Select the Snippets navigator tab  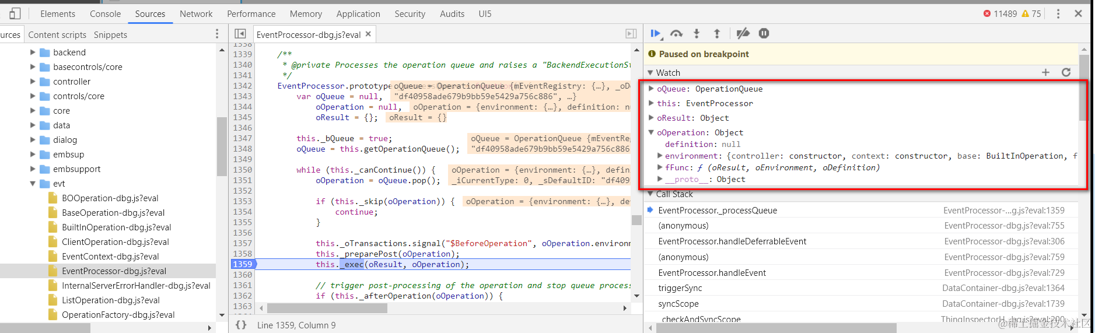[110, 34]
